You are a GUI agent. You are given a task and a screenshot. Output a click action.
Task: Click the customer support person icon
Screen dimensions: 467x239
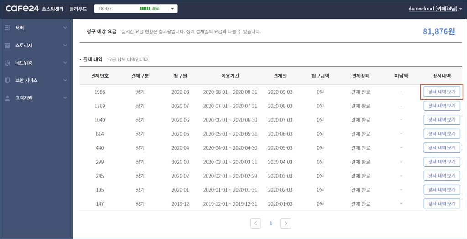pyautogui.click(x=7, y=98)
